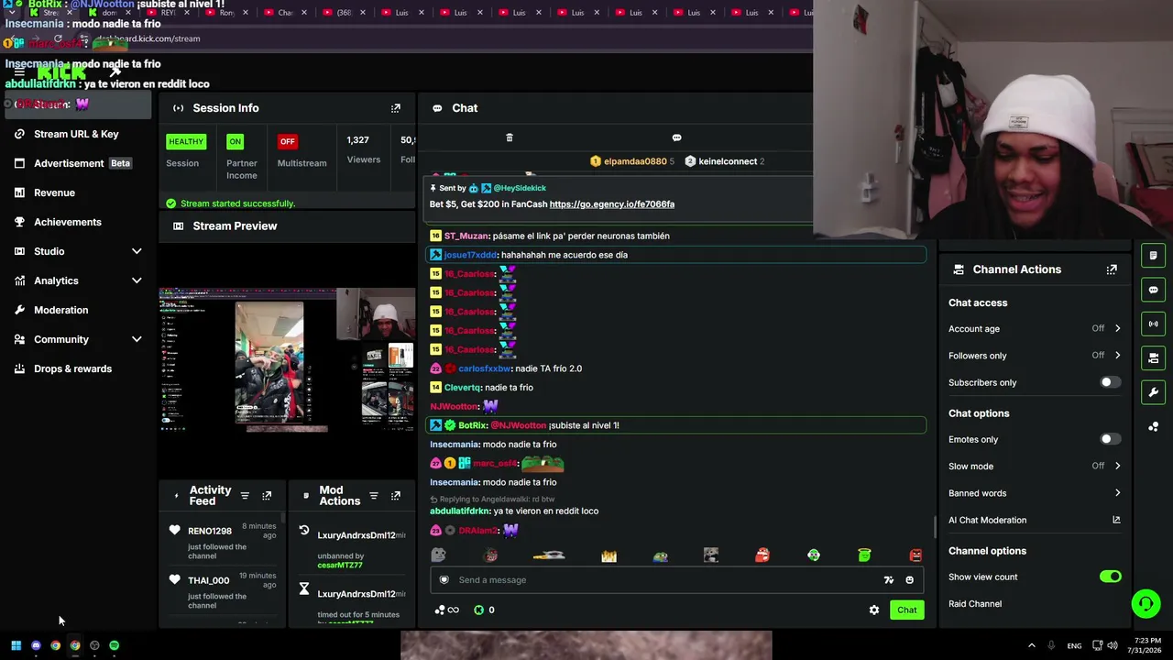Pop out the Channel Actions panel
This screenshot has width=1173, height=660.
[1112, 269]
